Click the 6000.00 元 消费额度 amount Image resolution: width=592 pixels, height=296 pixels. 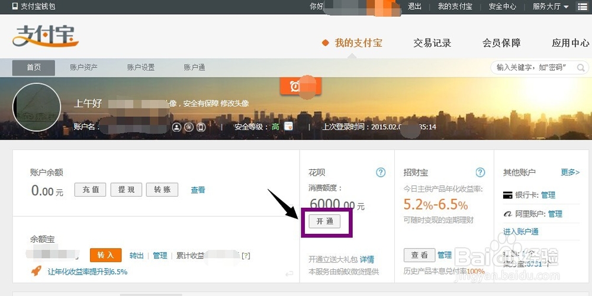pyautogui.click(x=337, y=205)
